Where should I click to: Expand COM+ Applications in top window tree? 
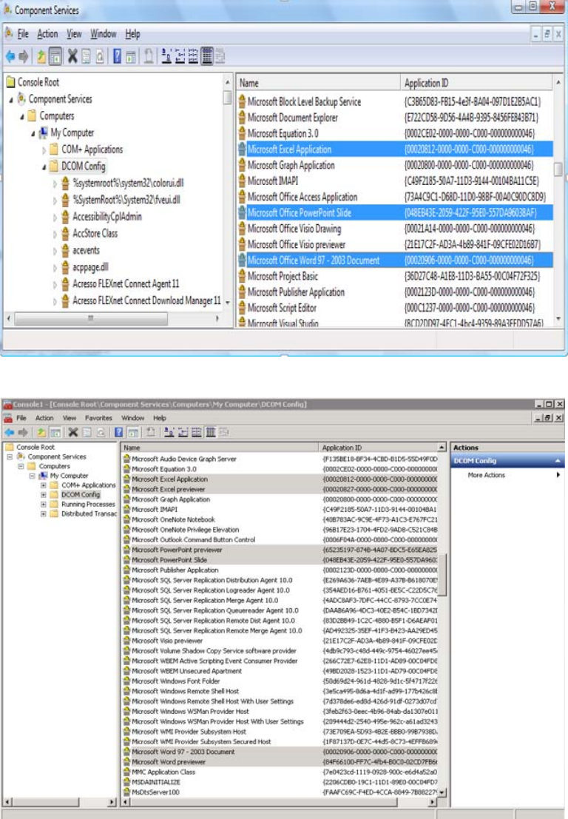[44, 150]
